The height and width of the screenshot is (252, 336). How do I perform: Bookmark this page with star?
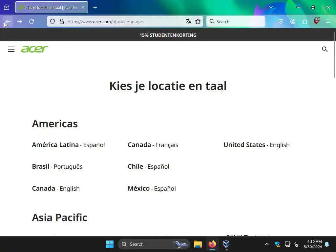[x=198, y=21]
